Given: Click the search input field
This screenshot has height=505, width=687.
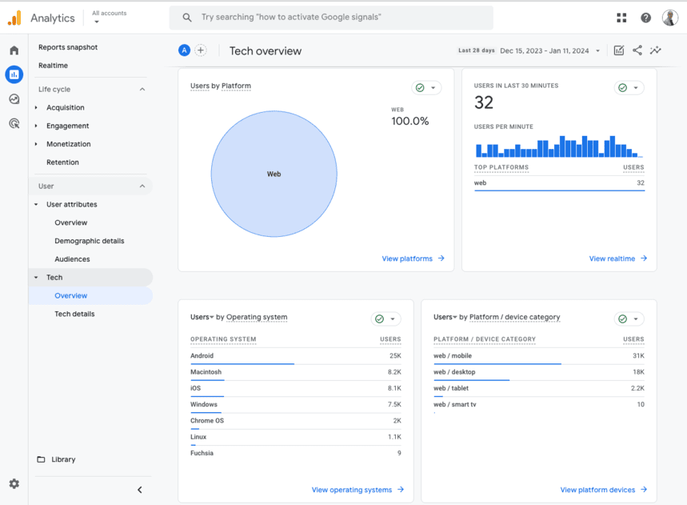Looking at the screenshot, I should point(331,18).
